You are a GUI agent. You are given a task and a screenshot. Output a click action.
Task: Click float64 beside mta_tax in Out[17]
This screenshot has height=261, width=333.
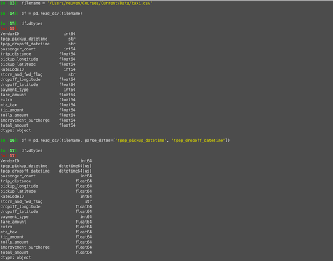pyautogui.click(x=84, y=232)
